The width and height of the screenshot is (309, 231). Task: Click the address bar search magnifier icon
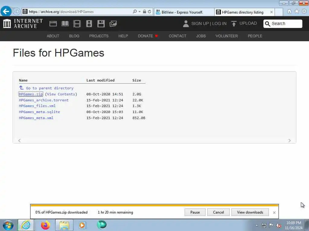[x=135, y=12]
